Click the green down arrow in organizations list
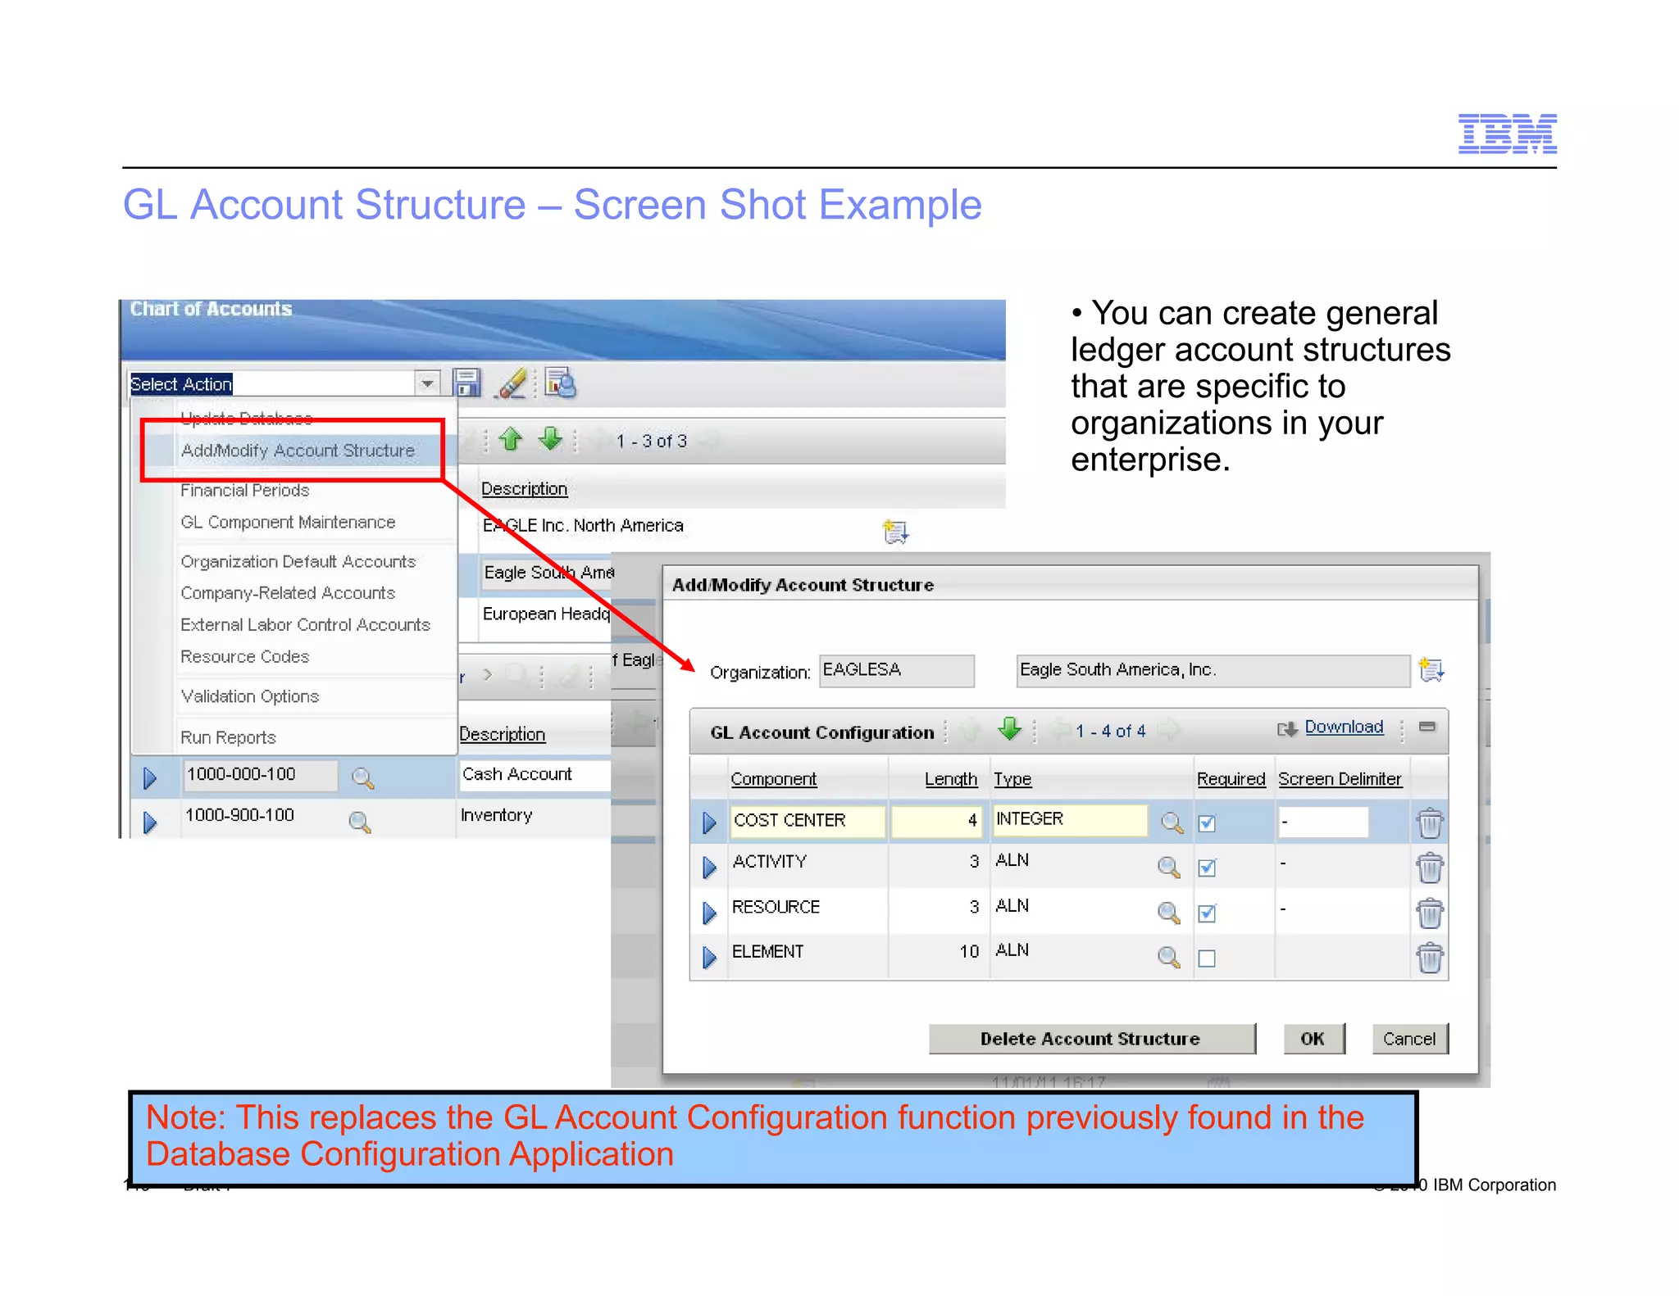 (550, 439)
